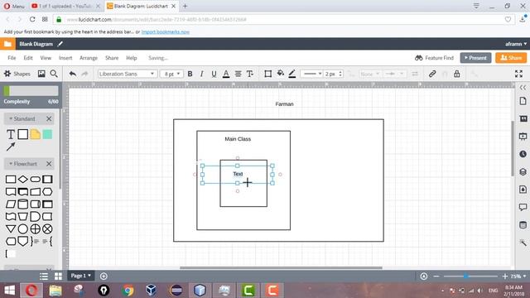
Task: Open text options T icon
Action: point(250,74)
